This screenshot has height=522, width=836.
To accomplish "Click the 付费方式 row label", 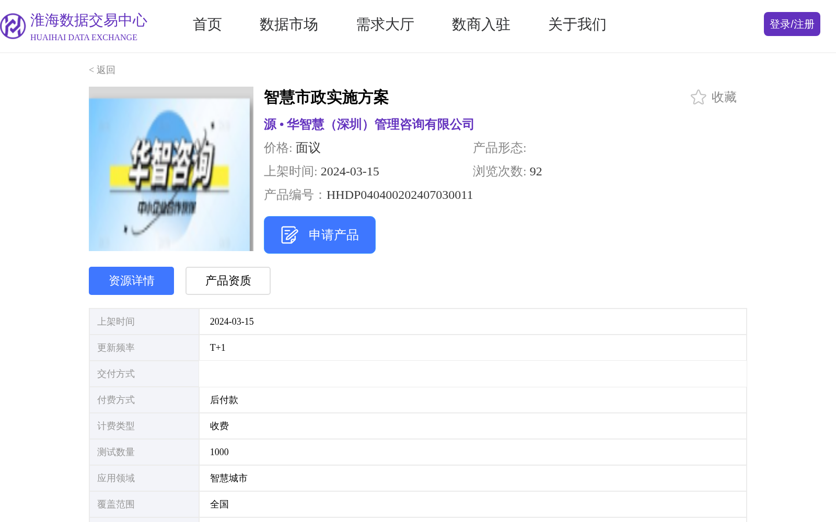I will click(x=144, y=400).
